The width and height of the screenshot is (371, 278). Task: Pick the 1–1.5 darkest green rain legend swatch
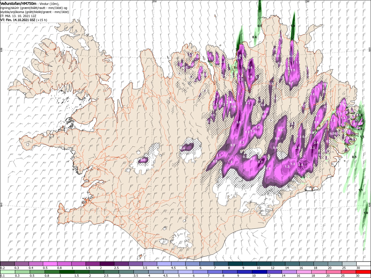(67, 272)
